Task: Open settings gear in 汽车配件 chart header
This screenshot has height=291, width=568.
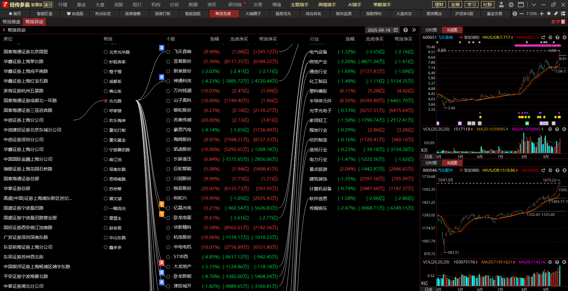Action: coord(550,170)
